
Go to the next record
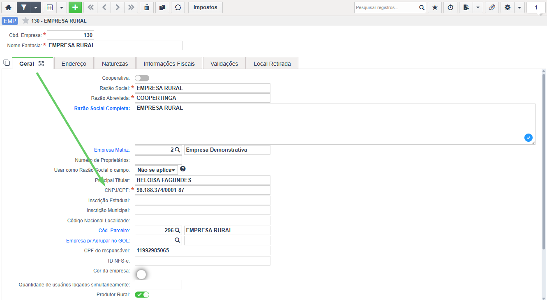(118, 7)
